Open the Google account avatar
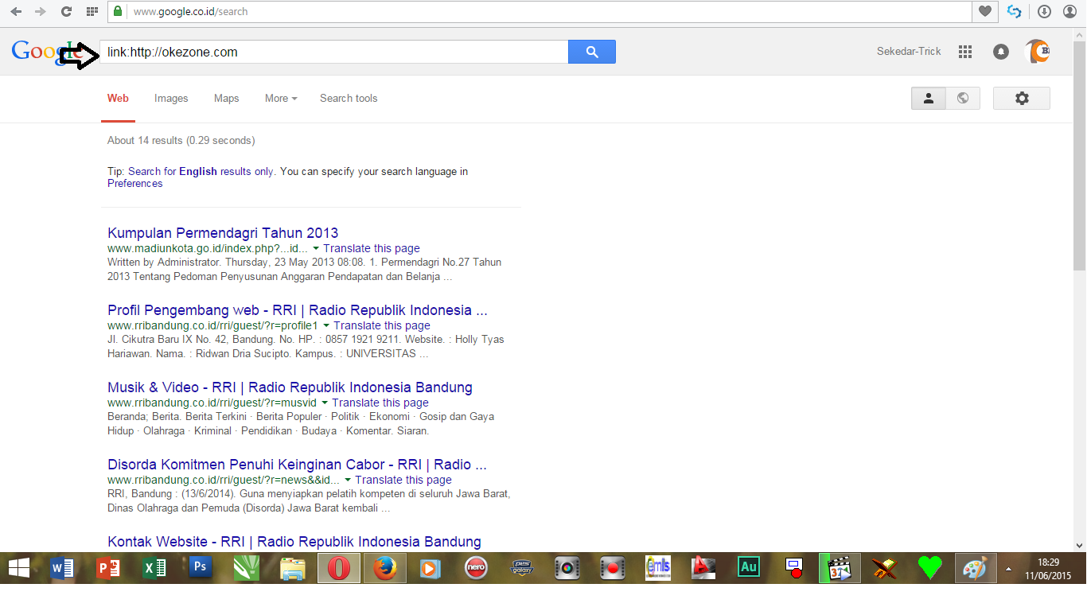This screenshot has width=1087, height=611. pyautogui.click(x=1037, y=52)
